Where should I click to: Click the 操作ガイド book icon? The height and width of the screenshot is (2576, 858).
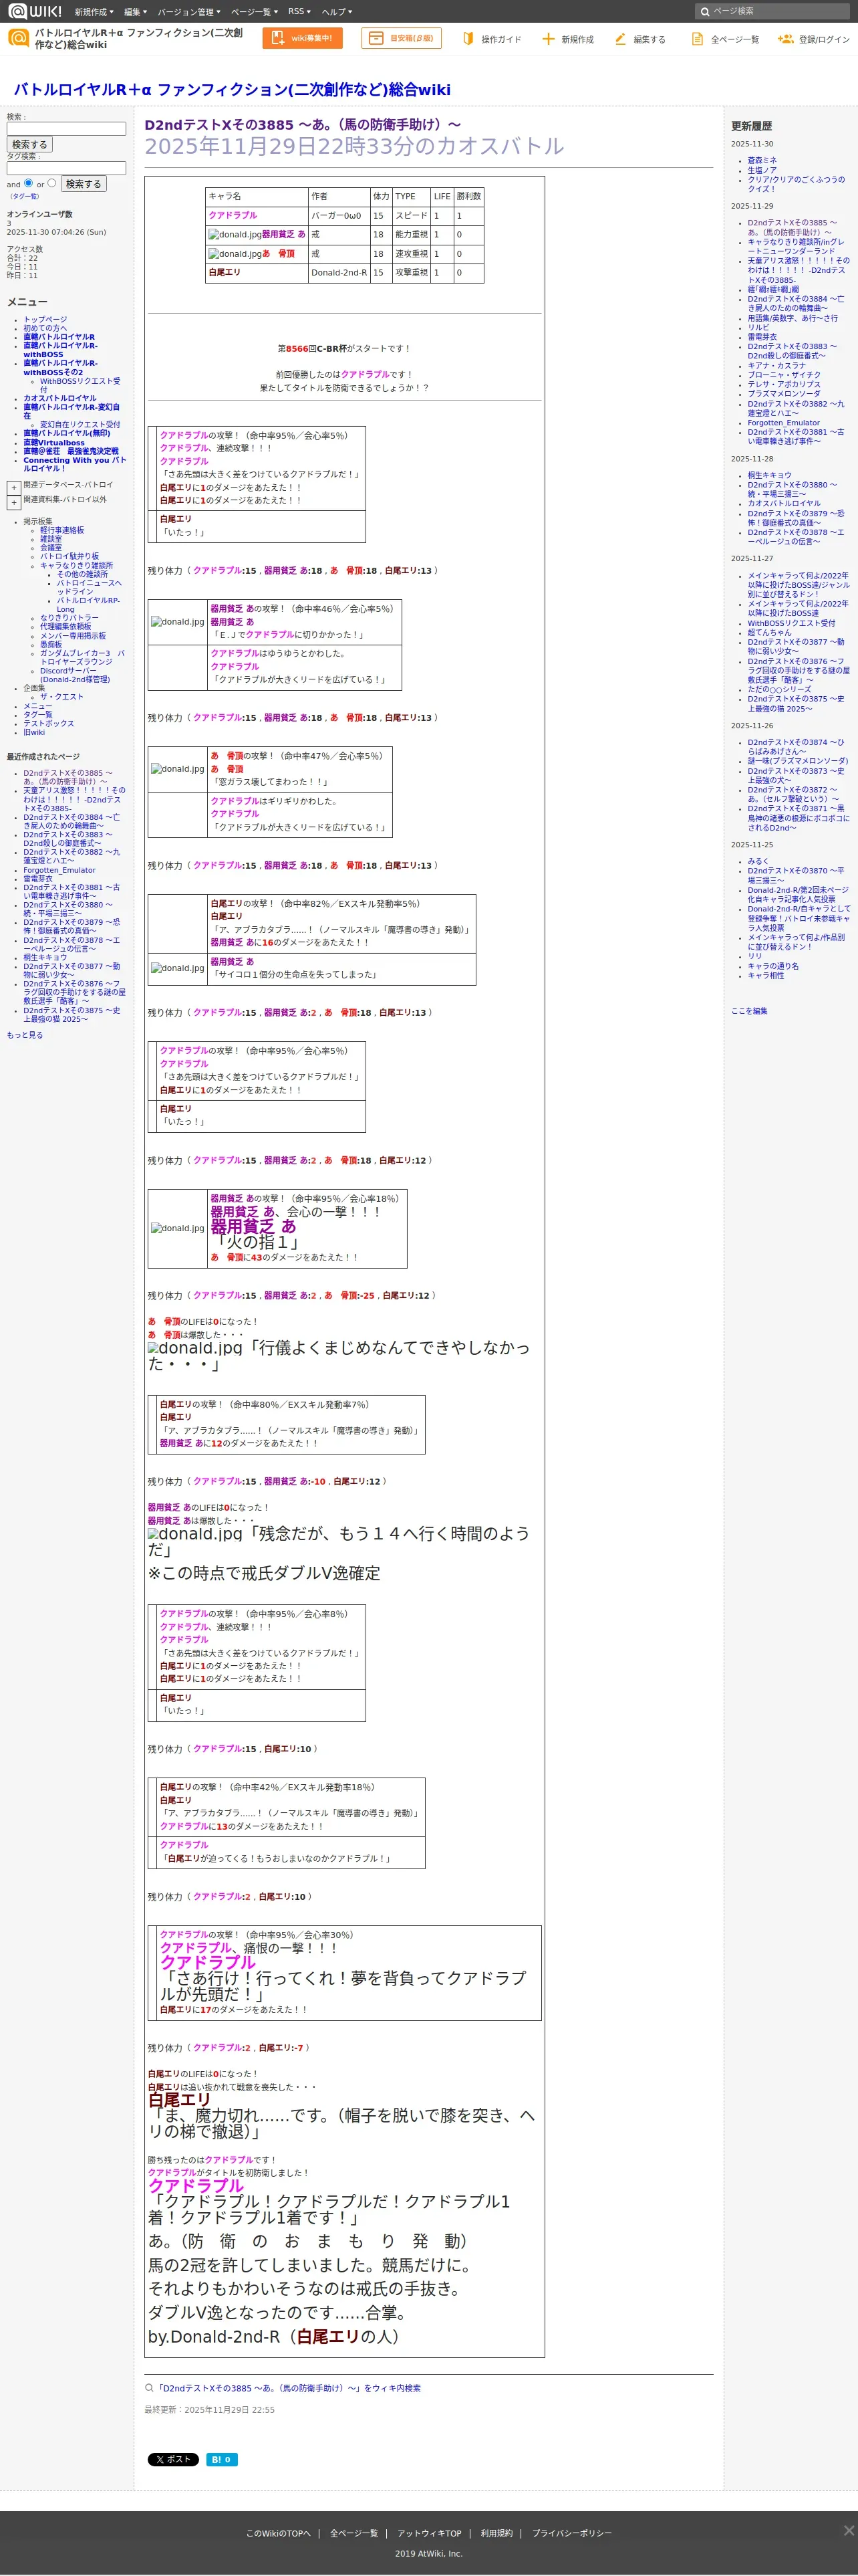pyautogui.click(x=468, y=39)
